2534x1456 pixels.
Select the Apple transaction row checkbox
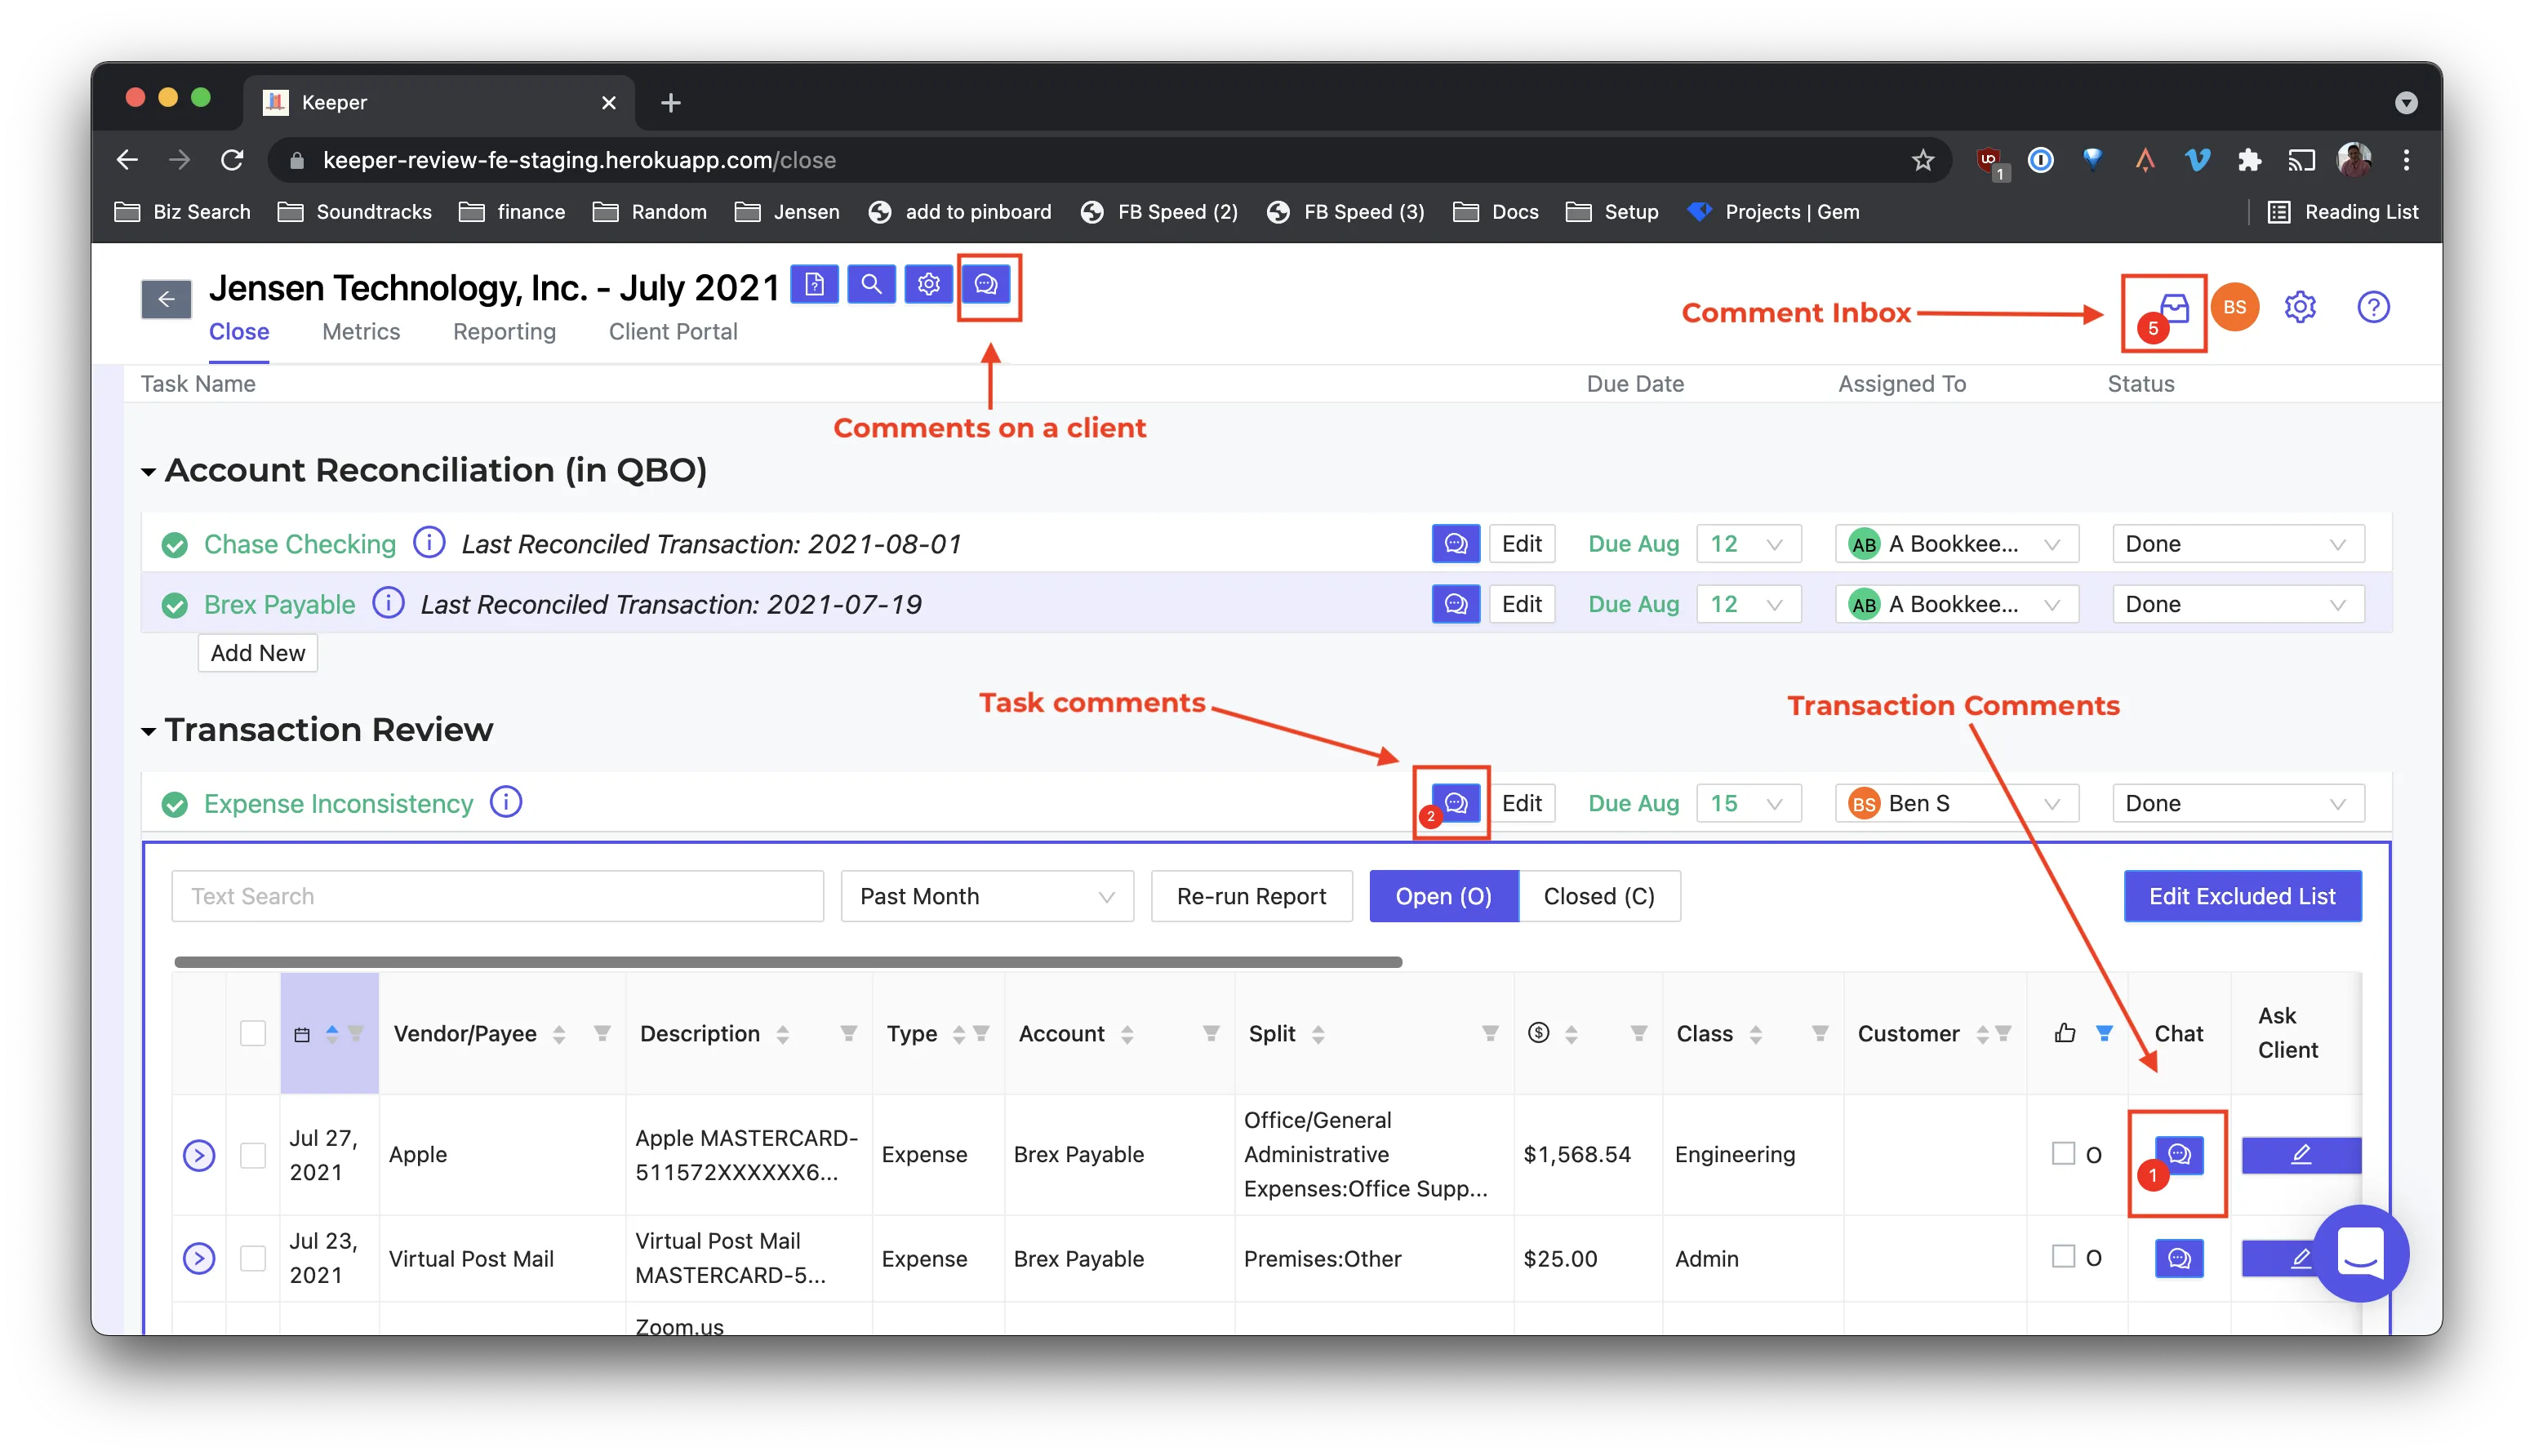(253, 1155)
